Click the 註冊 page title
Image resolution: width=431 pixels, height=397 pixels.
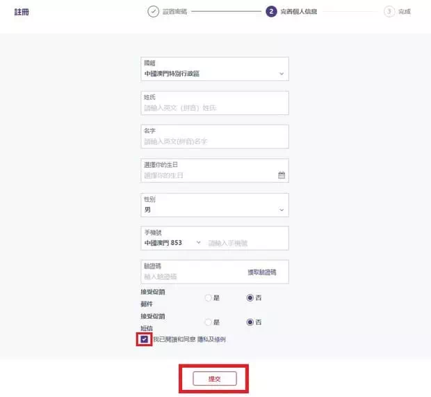point(22,12)
